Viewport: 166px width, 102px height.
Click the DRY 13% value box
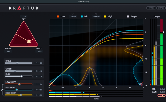[x=24, y=16]
